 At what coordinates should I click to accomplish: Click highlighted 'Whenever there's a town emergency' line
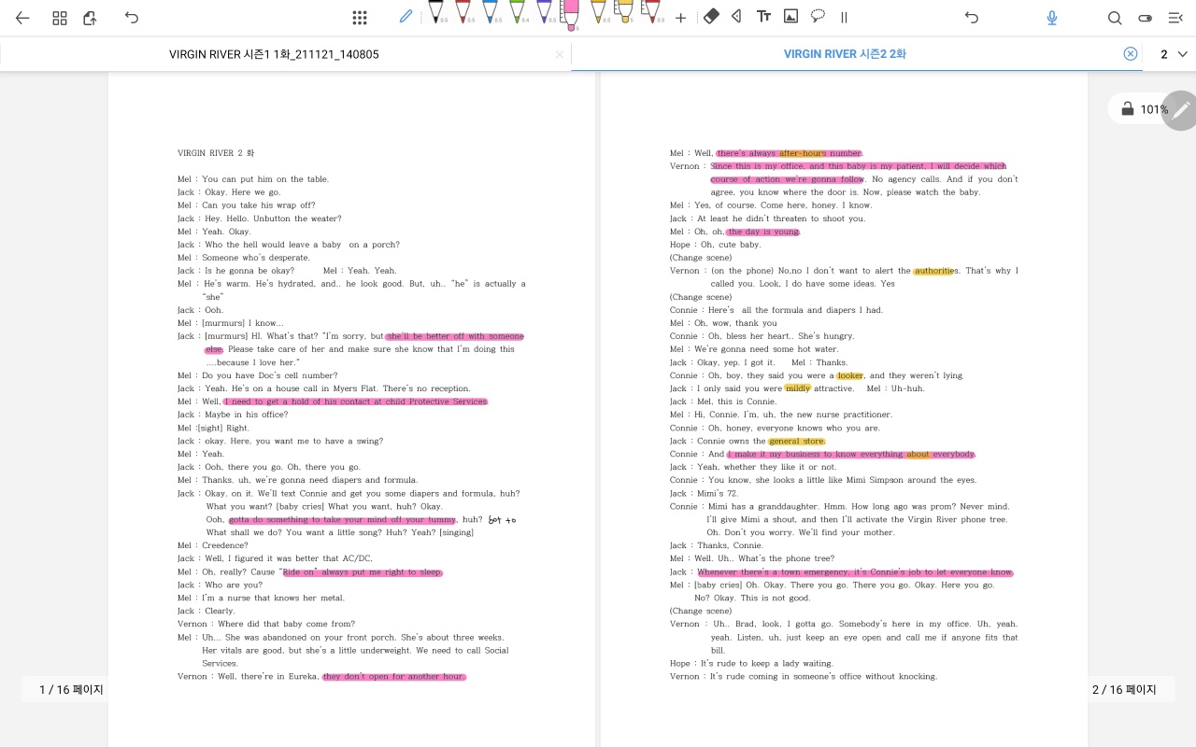pyautogui.click(x=855, y=571)
